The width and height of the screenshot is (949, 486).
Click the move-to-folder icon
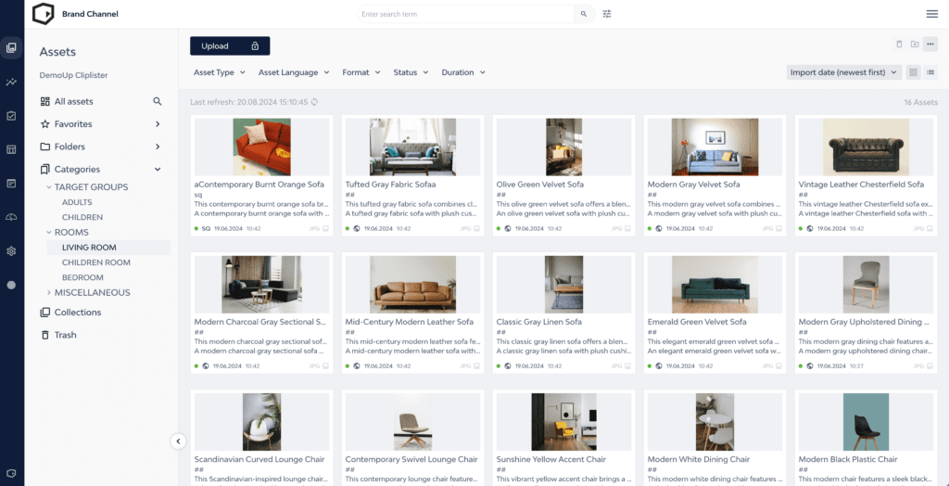pos(914,45)
